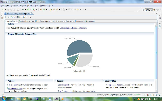
Task: Select the MS1_27APR_1PMIST.hprof editor tab
Action: (17, 13)
